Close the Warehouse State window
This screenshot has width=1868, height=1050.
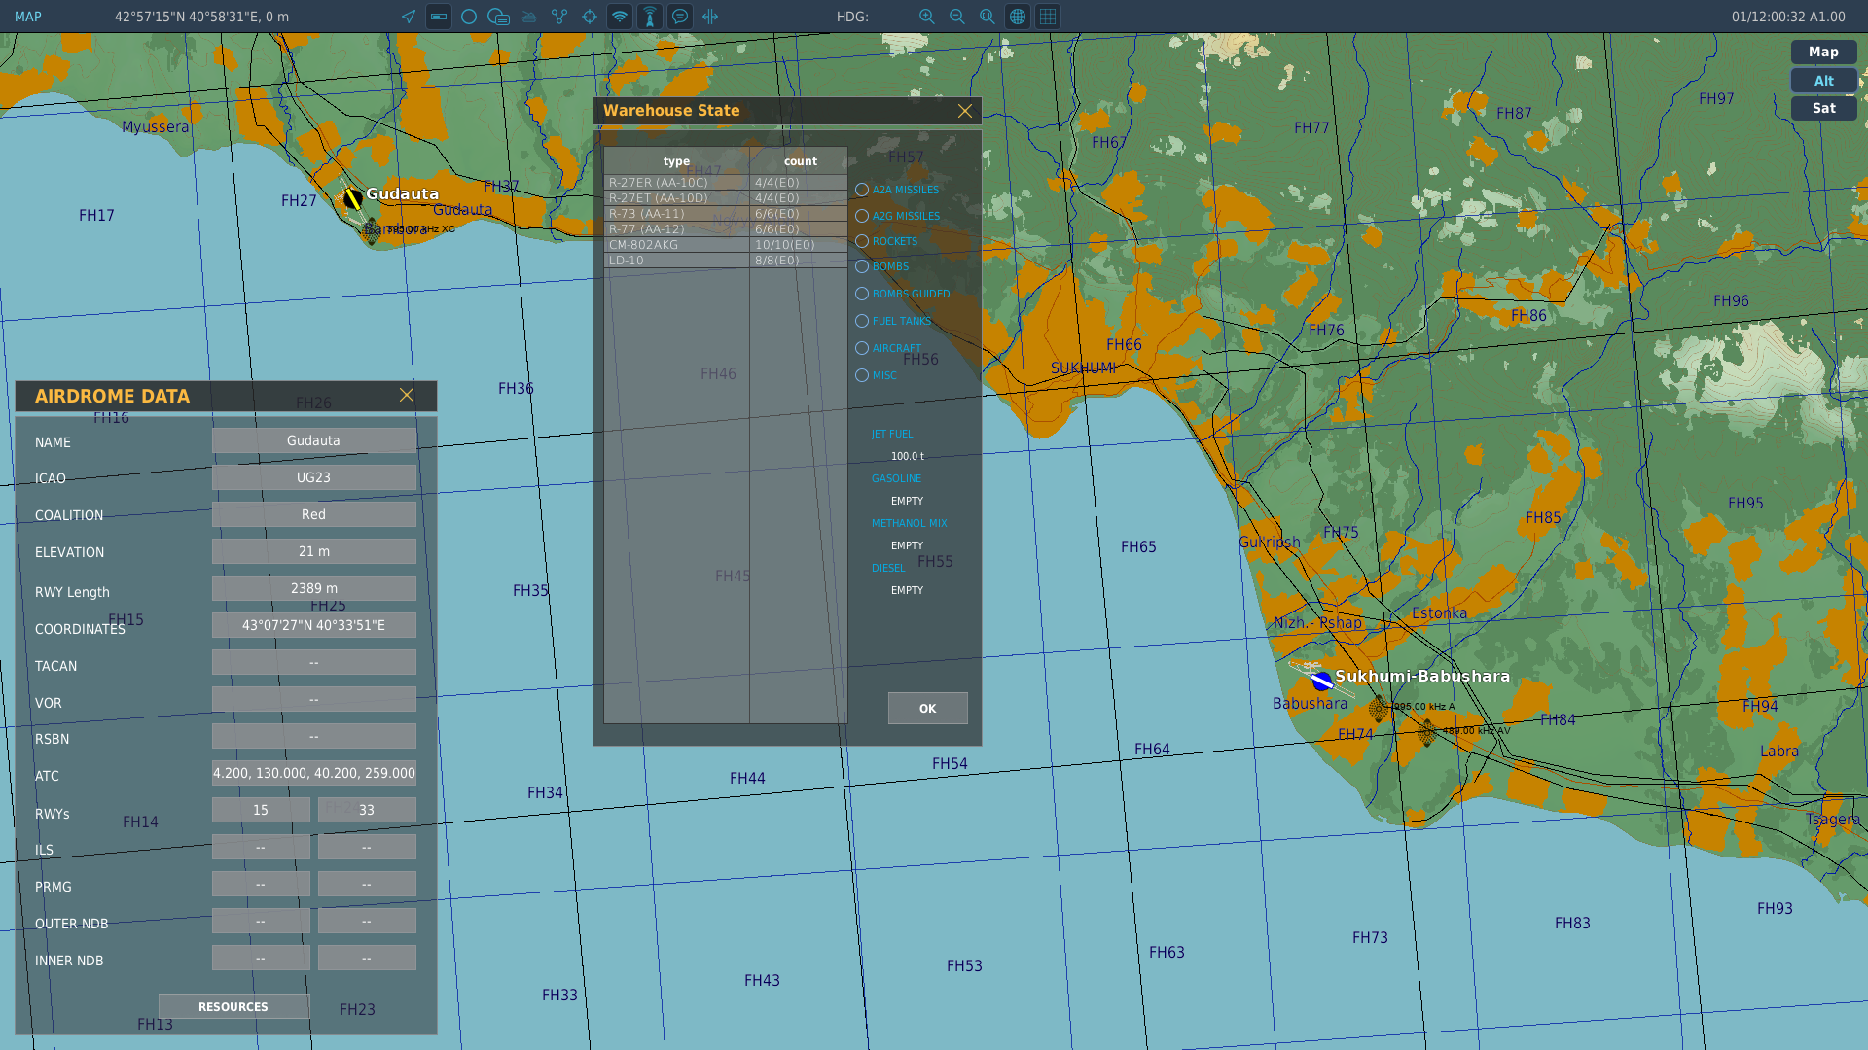[x=965, y=111]
